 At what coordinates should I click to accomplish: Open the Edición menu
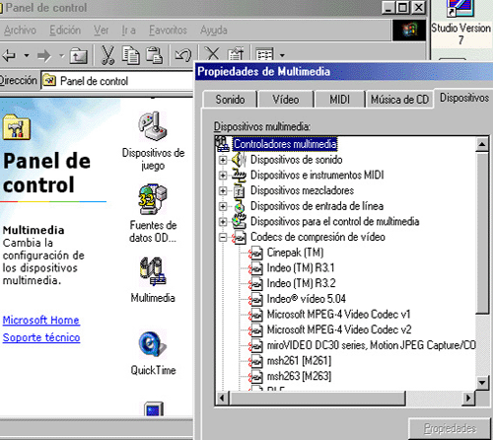pyautogui.click(x=65, y=30)
